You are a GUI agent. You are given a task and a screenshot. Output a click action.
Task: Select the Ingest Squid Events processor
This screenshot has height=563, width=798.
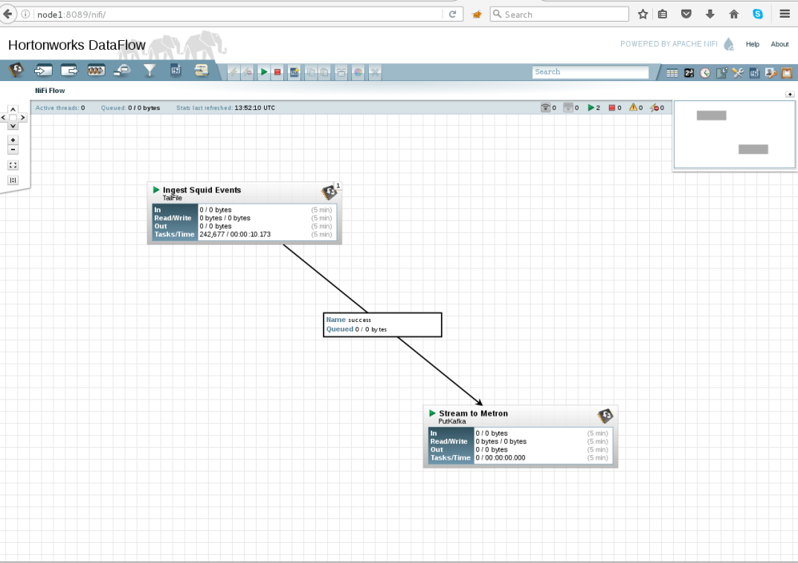(244, 213)
